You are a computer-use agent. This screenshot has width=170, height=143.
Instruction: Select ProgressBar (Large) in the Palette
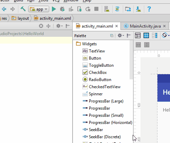(103, 101)
